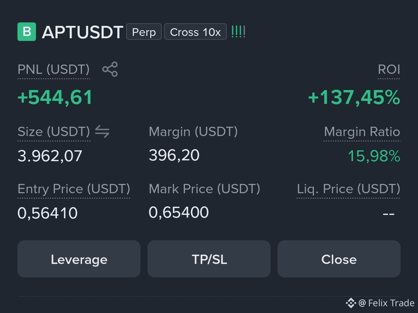The width and height of the screenshot is (418, 313).
Task: Click the Binance logo near Felix Trade
Action: click(351, 303)
